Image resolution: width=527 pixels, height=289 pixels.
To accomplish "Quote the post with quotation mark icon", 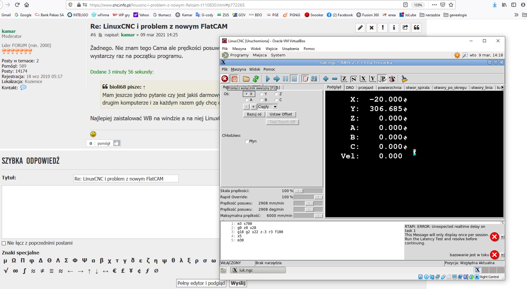I will point(416,28).
